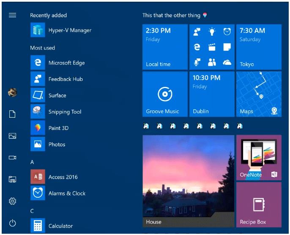Image resolution: width=290 pixels, height=235 pixels.
Task: Open the Edge icon in the folder tile
Action: click(x=197, y=47)
